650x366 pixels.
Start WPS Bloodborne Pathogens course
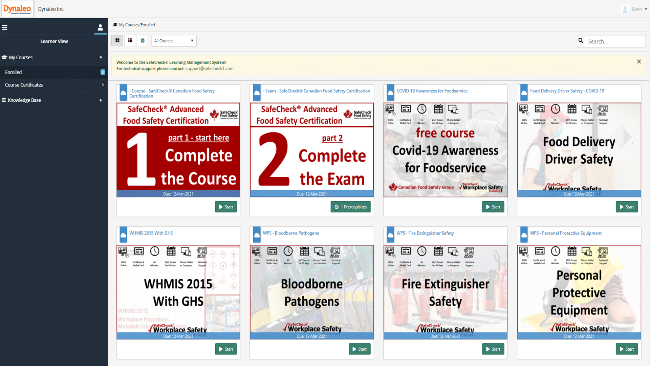click(360, 349)
